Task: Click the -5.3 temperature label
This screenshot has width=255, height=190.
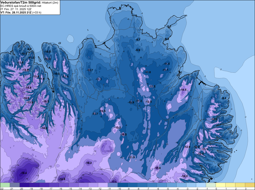Action: (169, 26)
